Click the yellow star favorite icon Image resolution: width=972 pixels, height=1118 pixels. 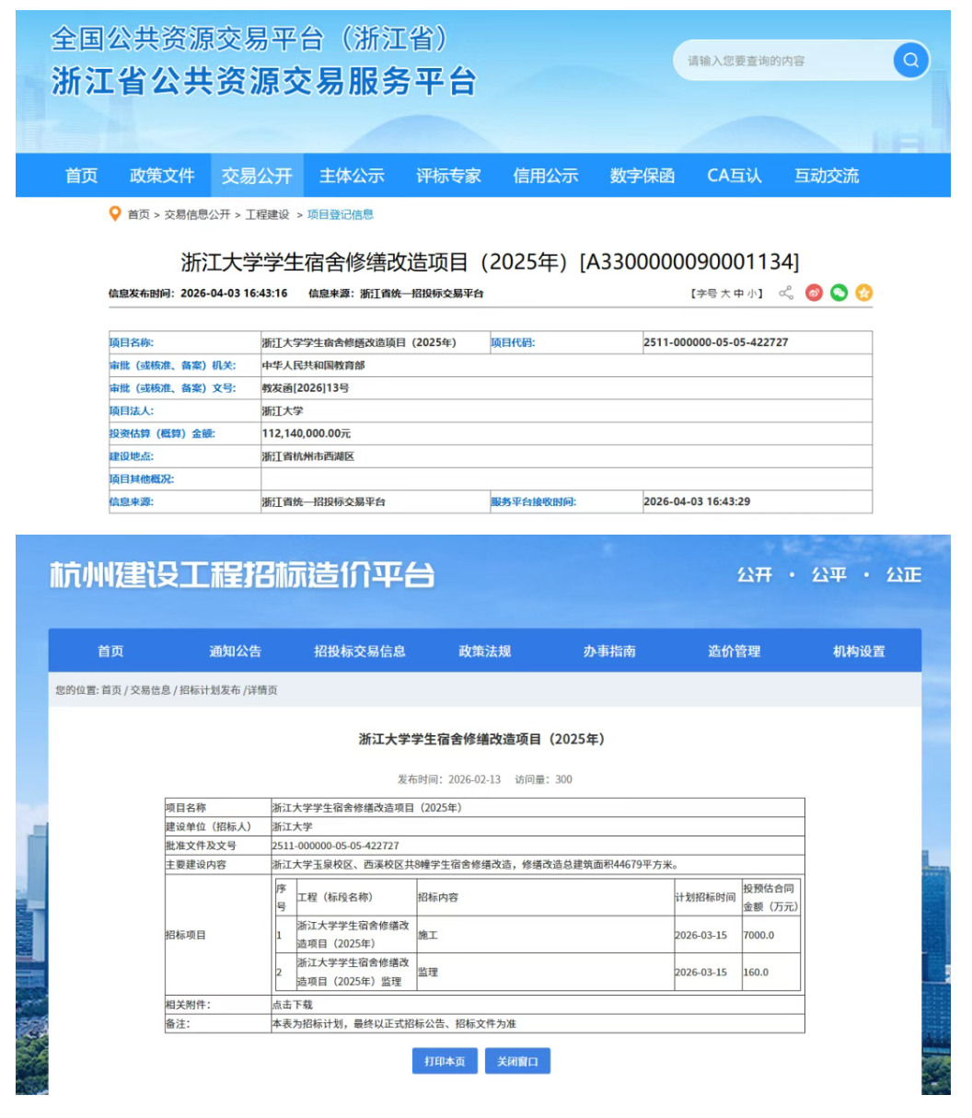click(863, 294)
